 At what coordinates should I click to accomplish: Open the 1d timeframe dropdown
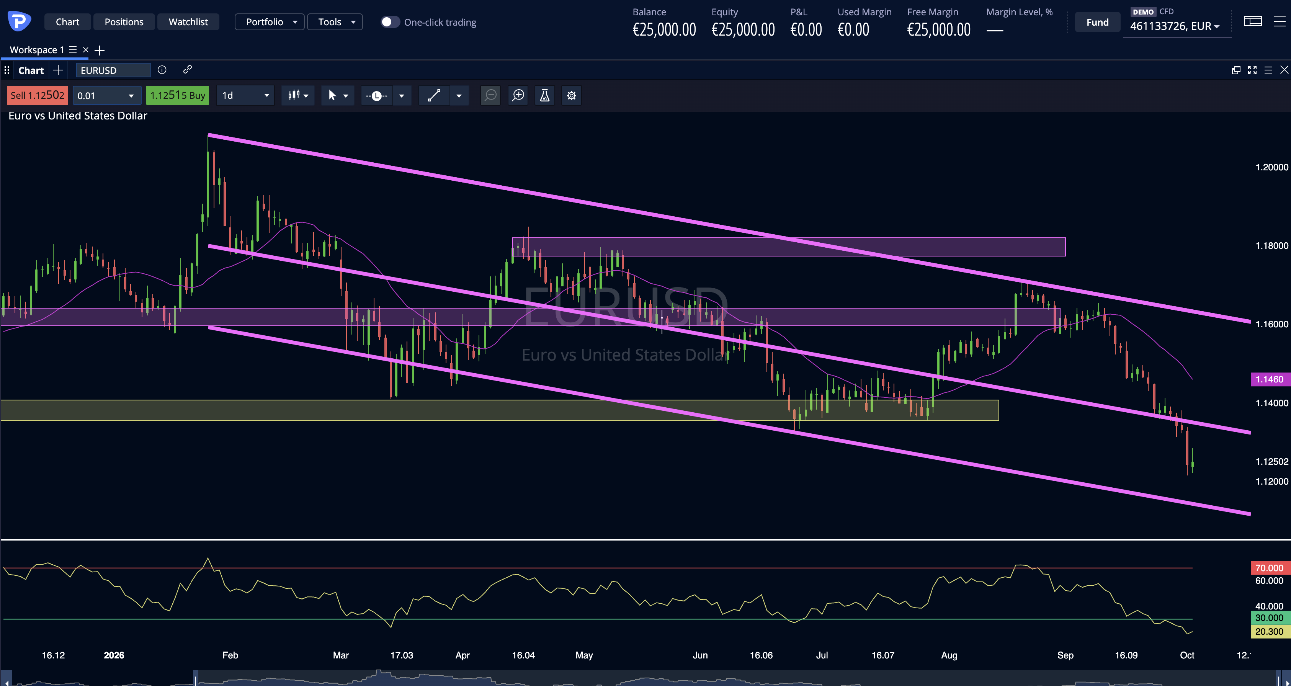245,95
